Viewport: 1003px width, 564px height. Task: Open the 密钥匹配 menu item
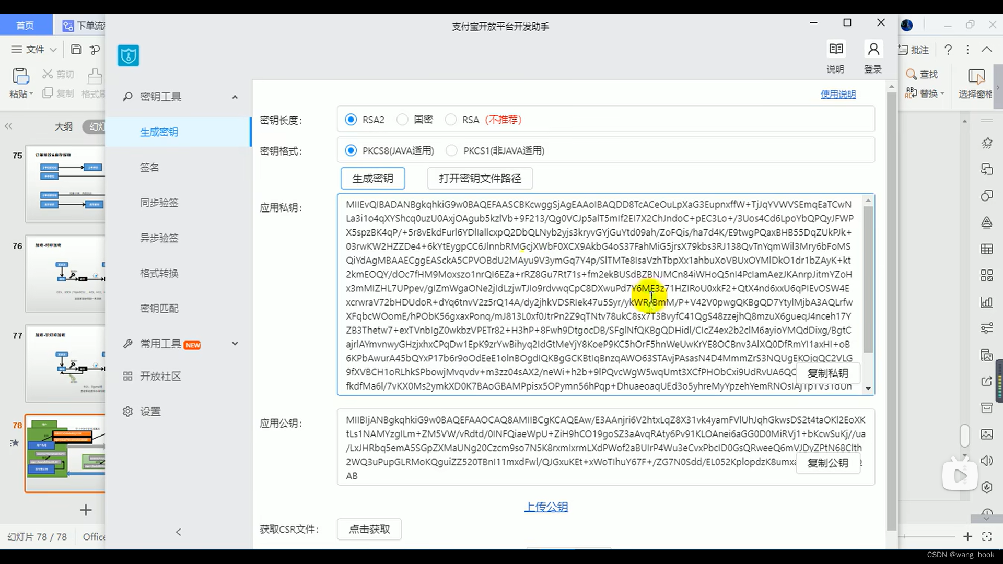coord(178,309)
